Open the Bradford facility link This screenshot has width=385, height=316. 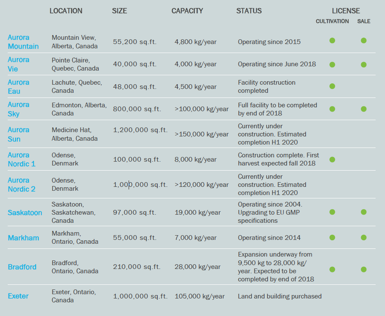(22, 267)
